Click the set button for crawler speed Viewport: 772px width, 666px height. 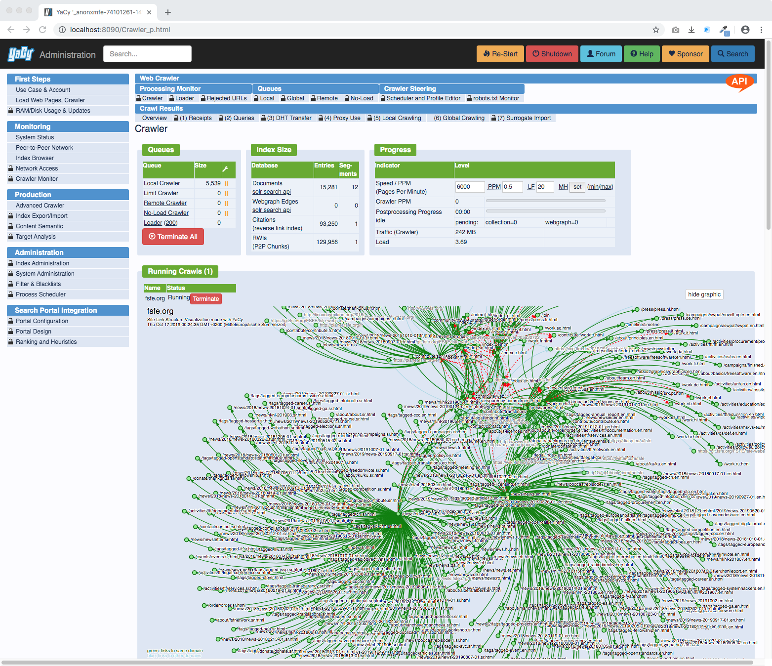(577, 187)
